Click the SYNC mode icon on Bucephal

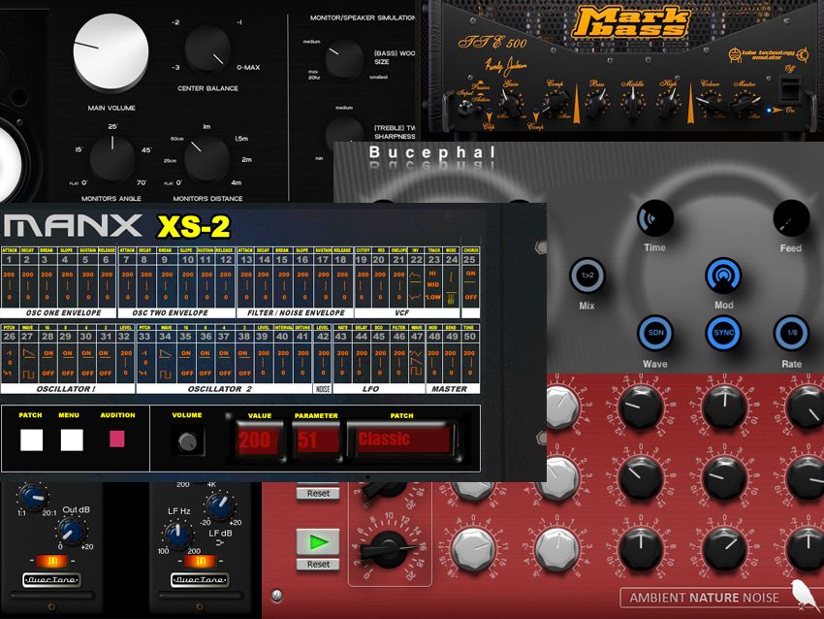click(x=723, y=330)
